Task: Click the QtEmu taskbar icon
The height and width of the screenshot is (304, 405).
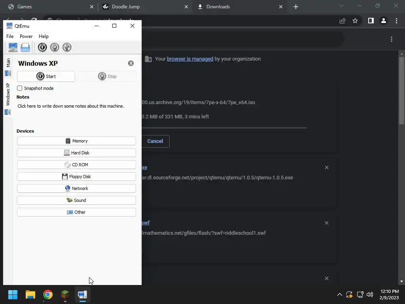Action: tap(82, 294)
